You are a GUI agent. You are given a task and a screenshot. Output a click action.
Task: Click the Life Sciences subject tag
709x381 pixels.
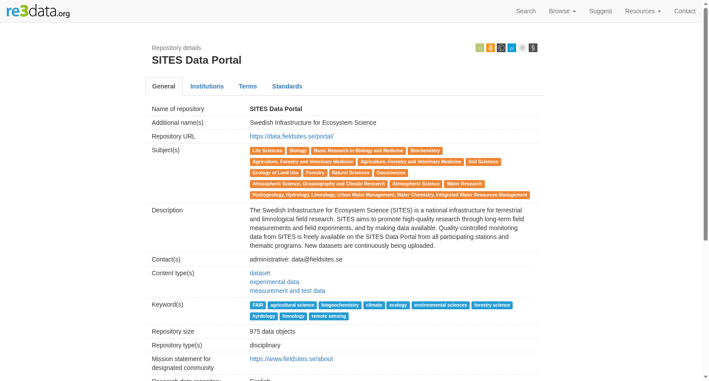(267, 151)
